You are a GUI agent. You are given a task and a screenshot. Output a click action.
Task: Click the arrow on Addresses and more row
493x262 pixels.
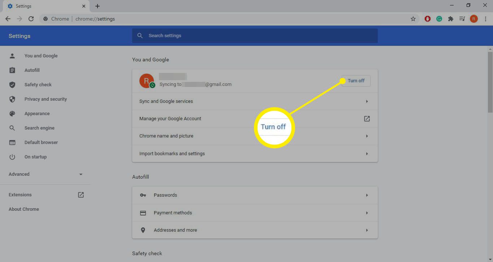[x=367, y=230]
